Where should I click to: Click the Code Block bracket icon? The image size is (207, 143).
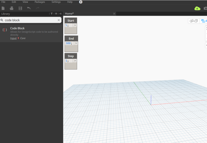(x=5, y=30)
